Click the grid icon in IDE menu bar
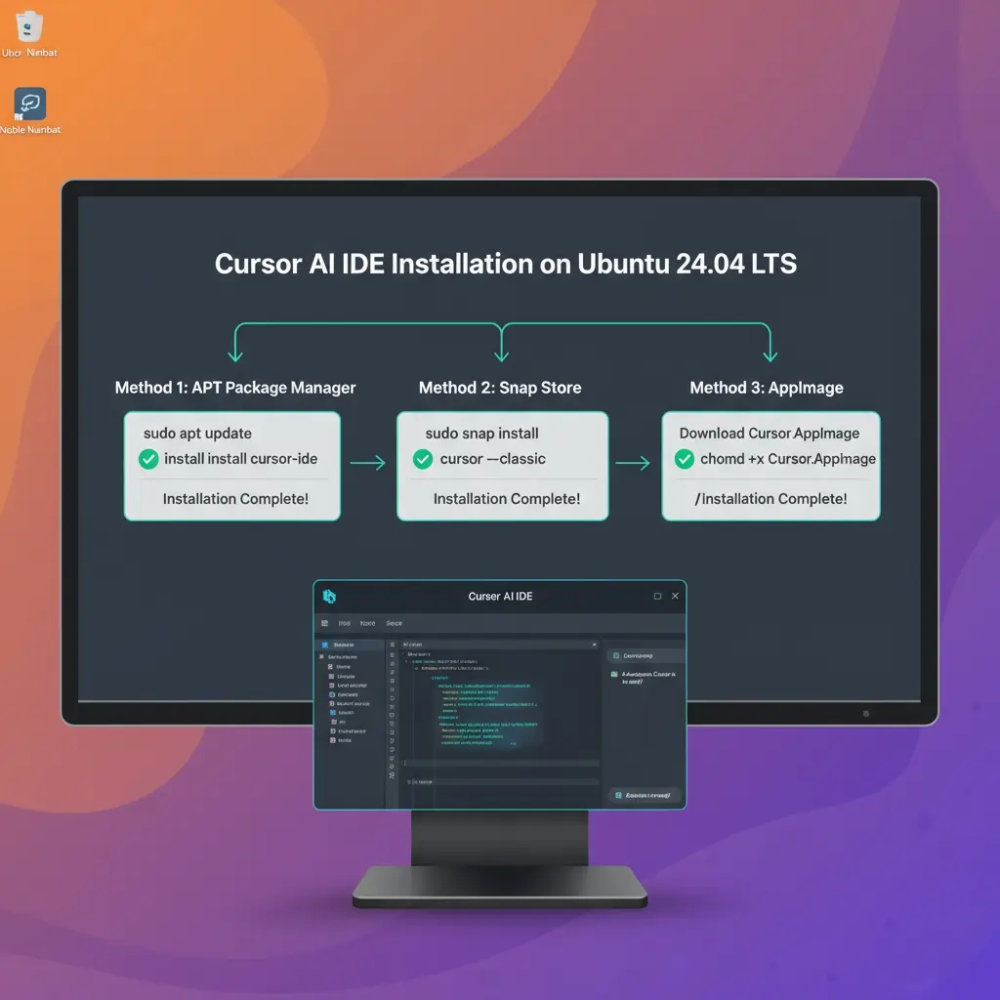This screenshot has height=1000, width=1000. click(324, 623)
